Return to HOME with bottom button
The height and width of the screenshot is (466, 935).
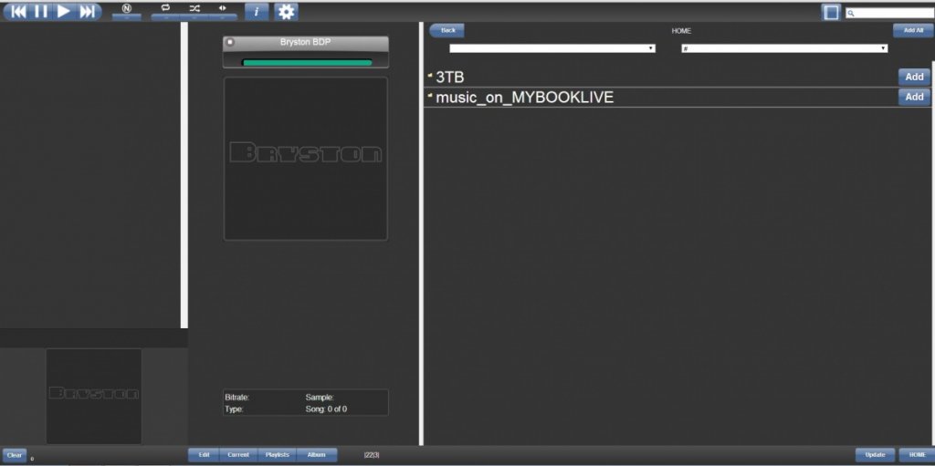point(917,455)
